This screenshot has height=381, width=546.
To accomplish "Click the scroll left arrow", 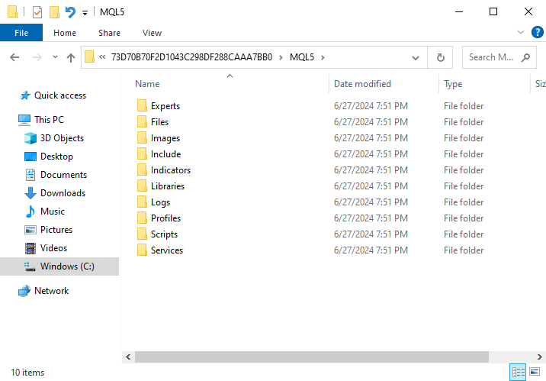I will tap(128, 357).
